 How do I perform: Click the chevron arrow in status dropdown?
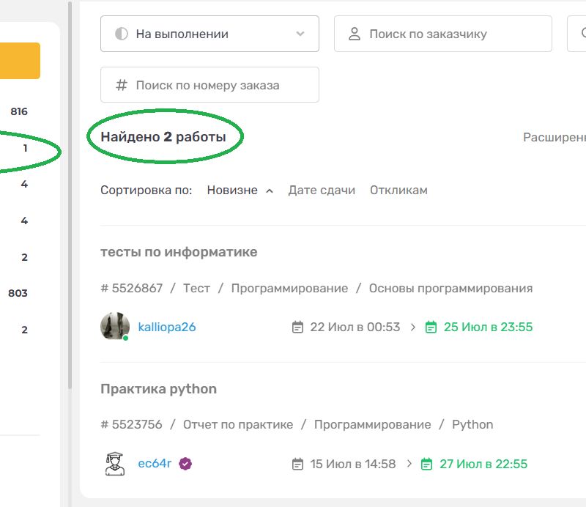pos(300,34)
